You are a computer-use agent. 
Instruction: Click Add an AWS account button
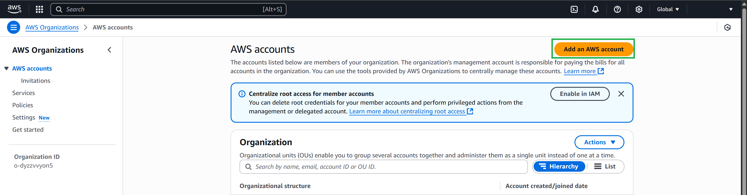593,49
